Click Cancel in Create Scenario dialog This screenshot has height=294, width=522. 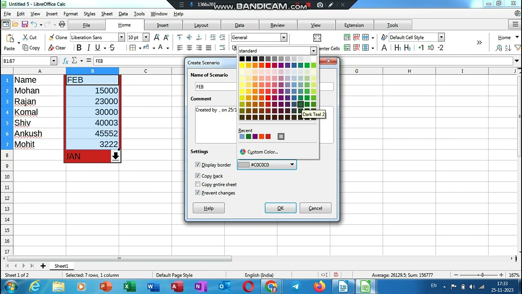[315, 208]
